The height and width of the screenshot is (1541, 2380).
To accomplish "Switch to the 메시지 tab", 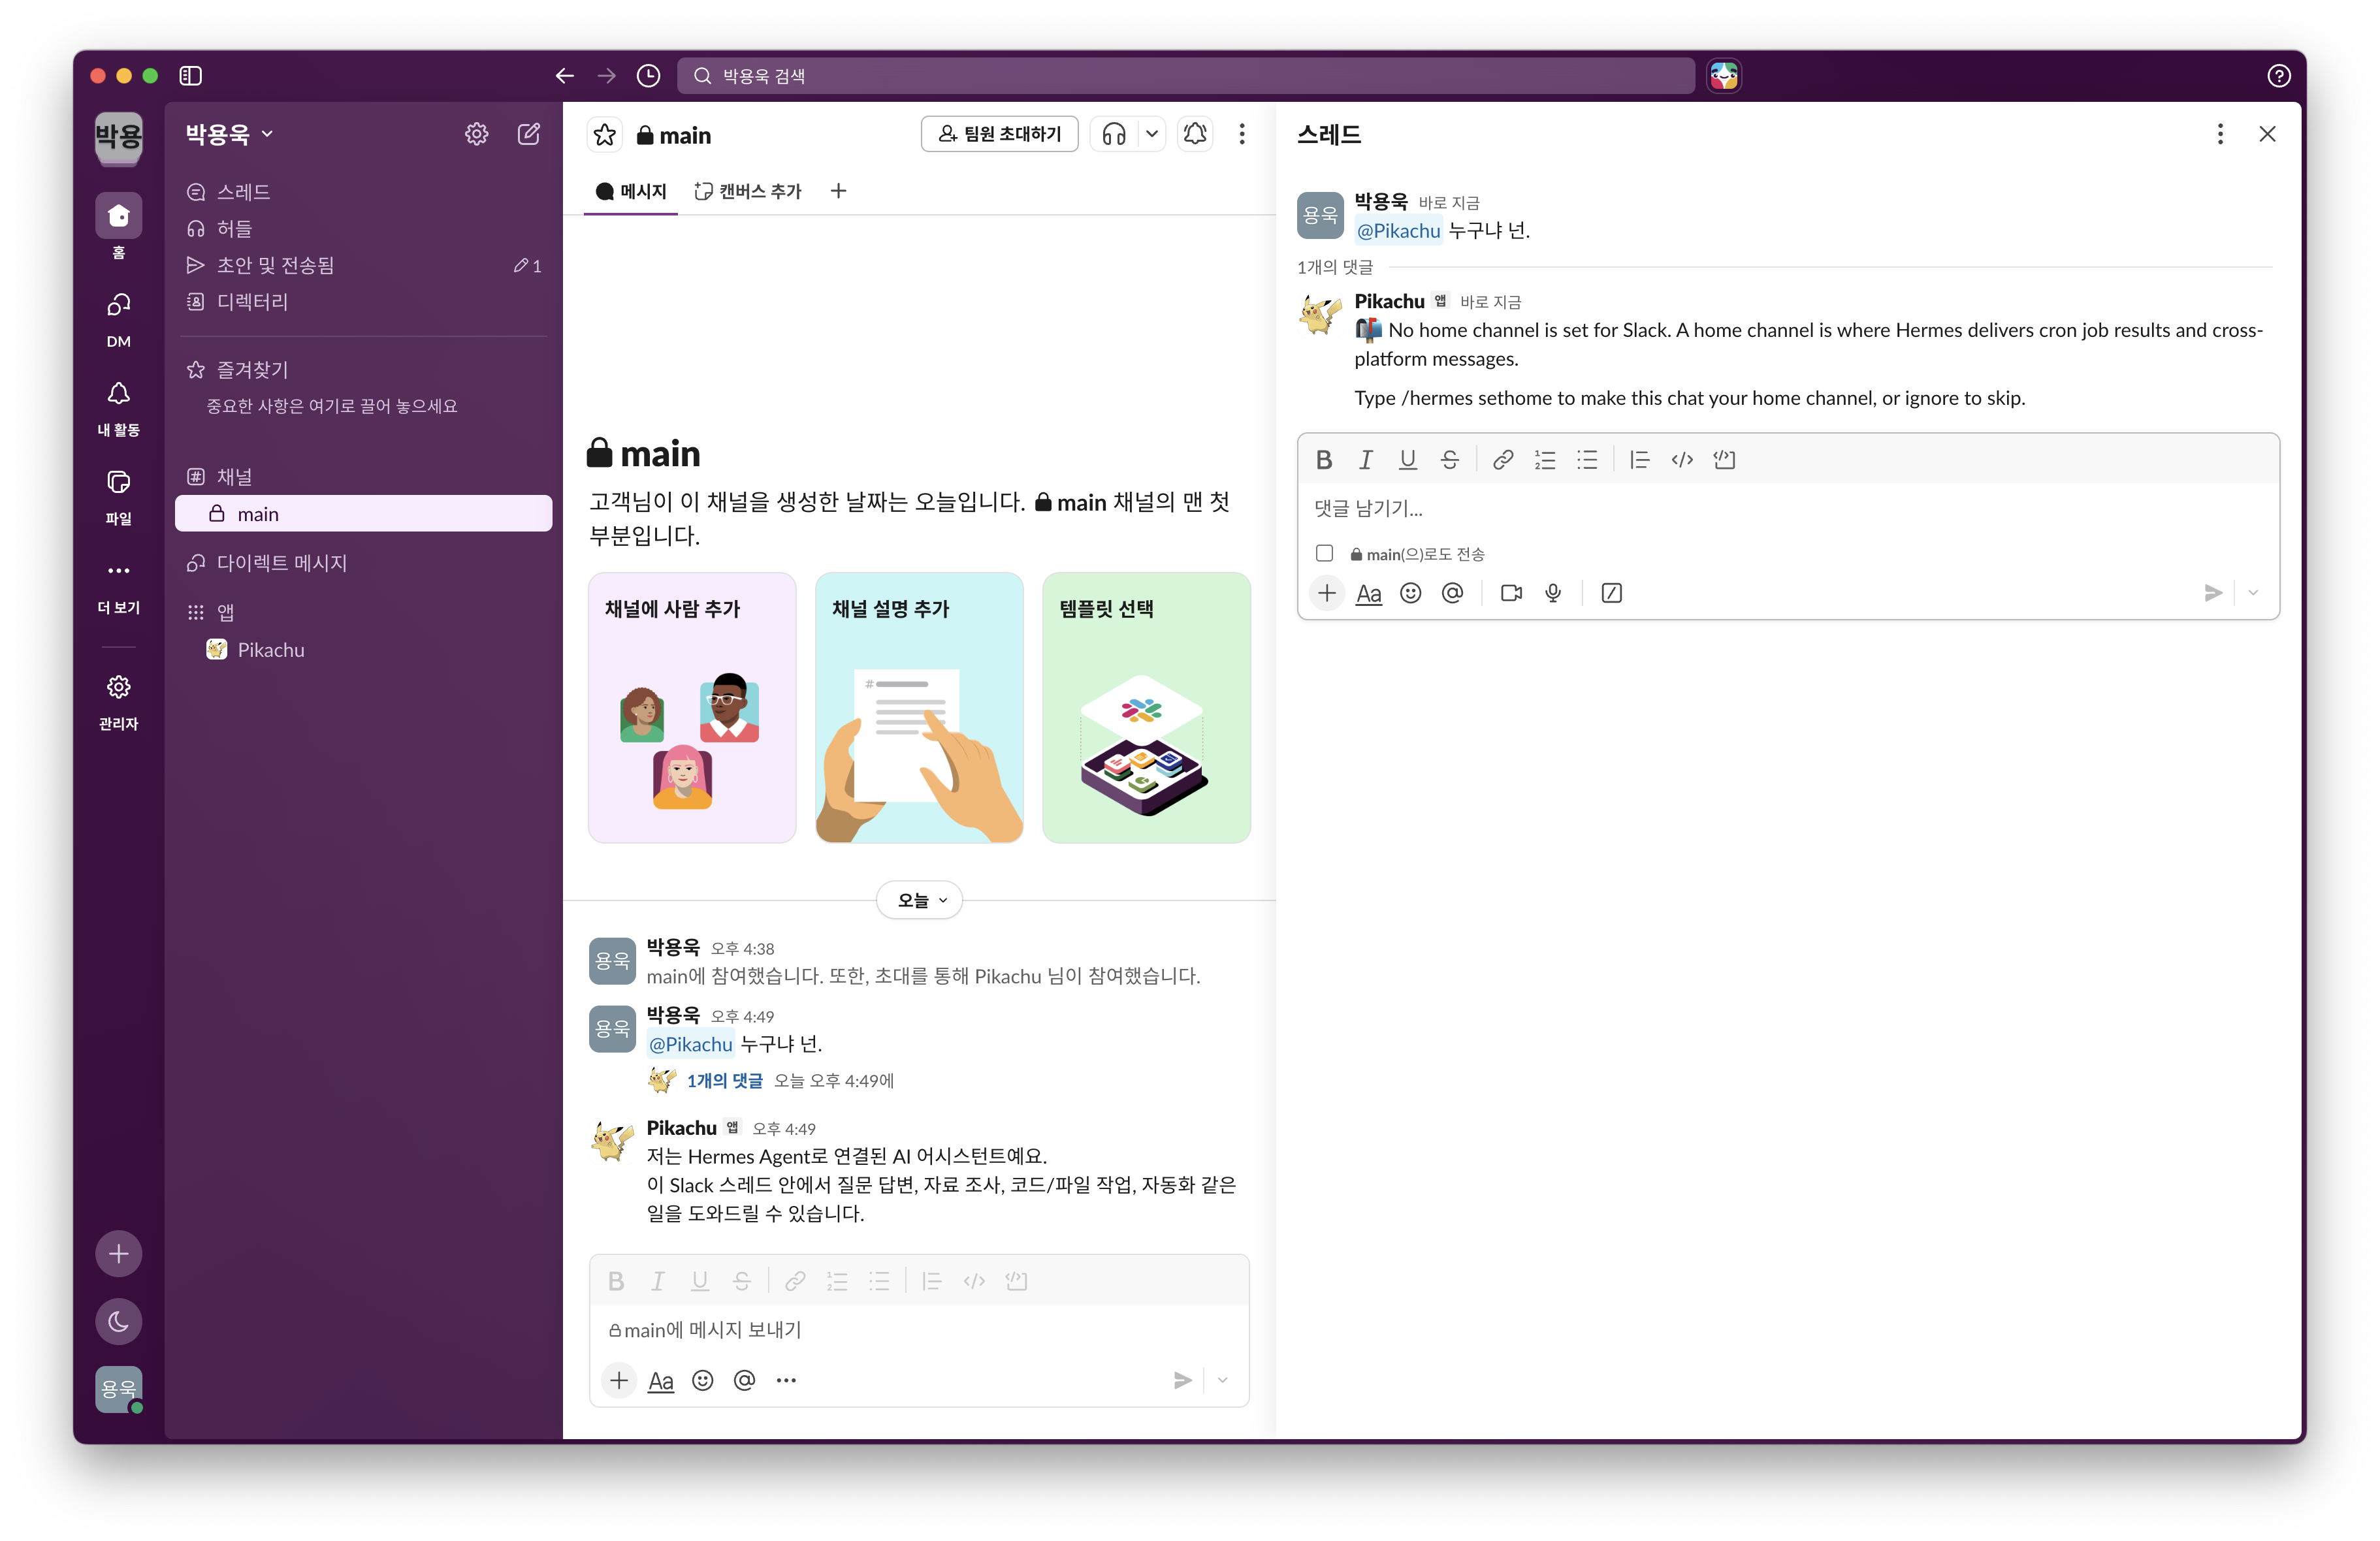I will [631, 191].
